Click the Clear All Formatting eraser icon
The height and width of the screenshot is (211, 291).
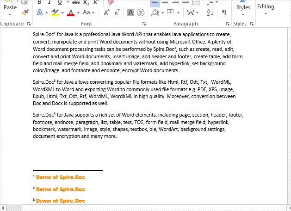pyautogui.click(x=111, y=3)
